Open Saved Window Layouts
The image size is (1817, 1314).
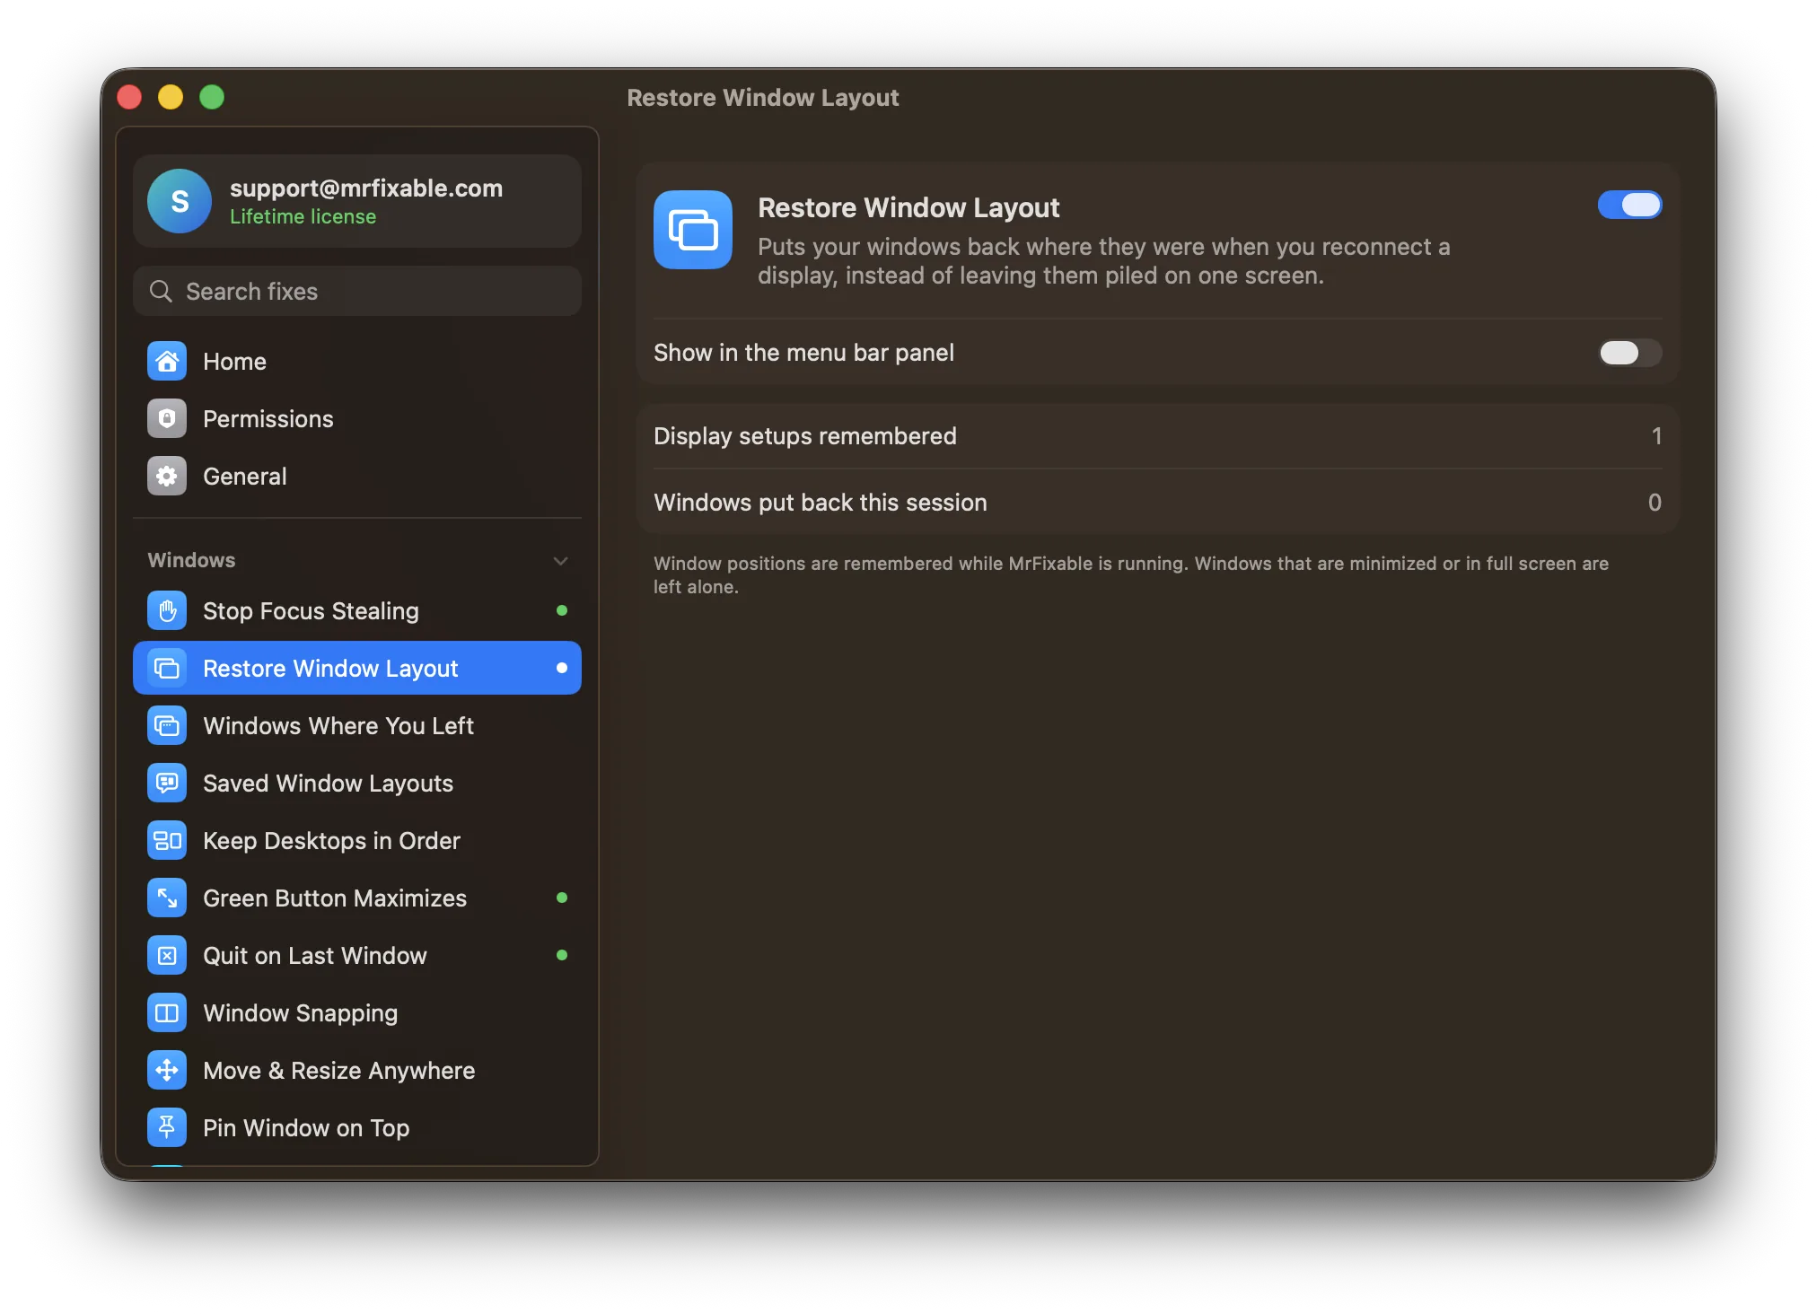[x=357, y=784]
